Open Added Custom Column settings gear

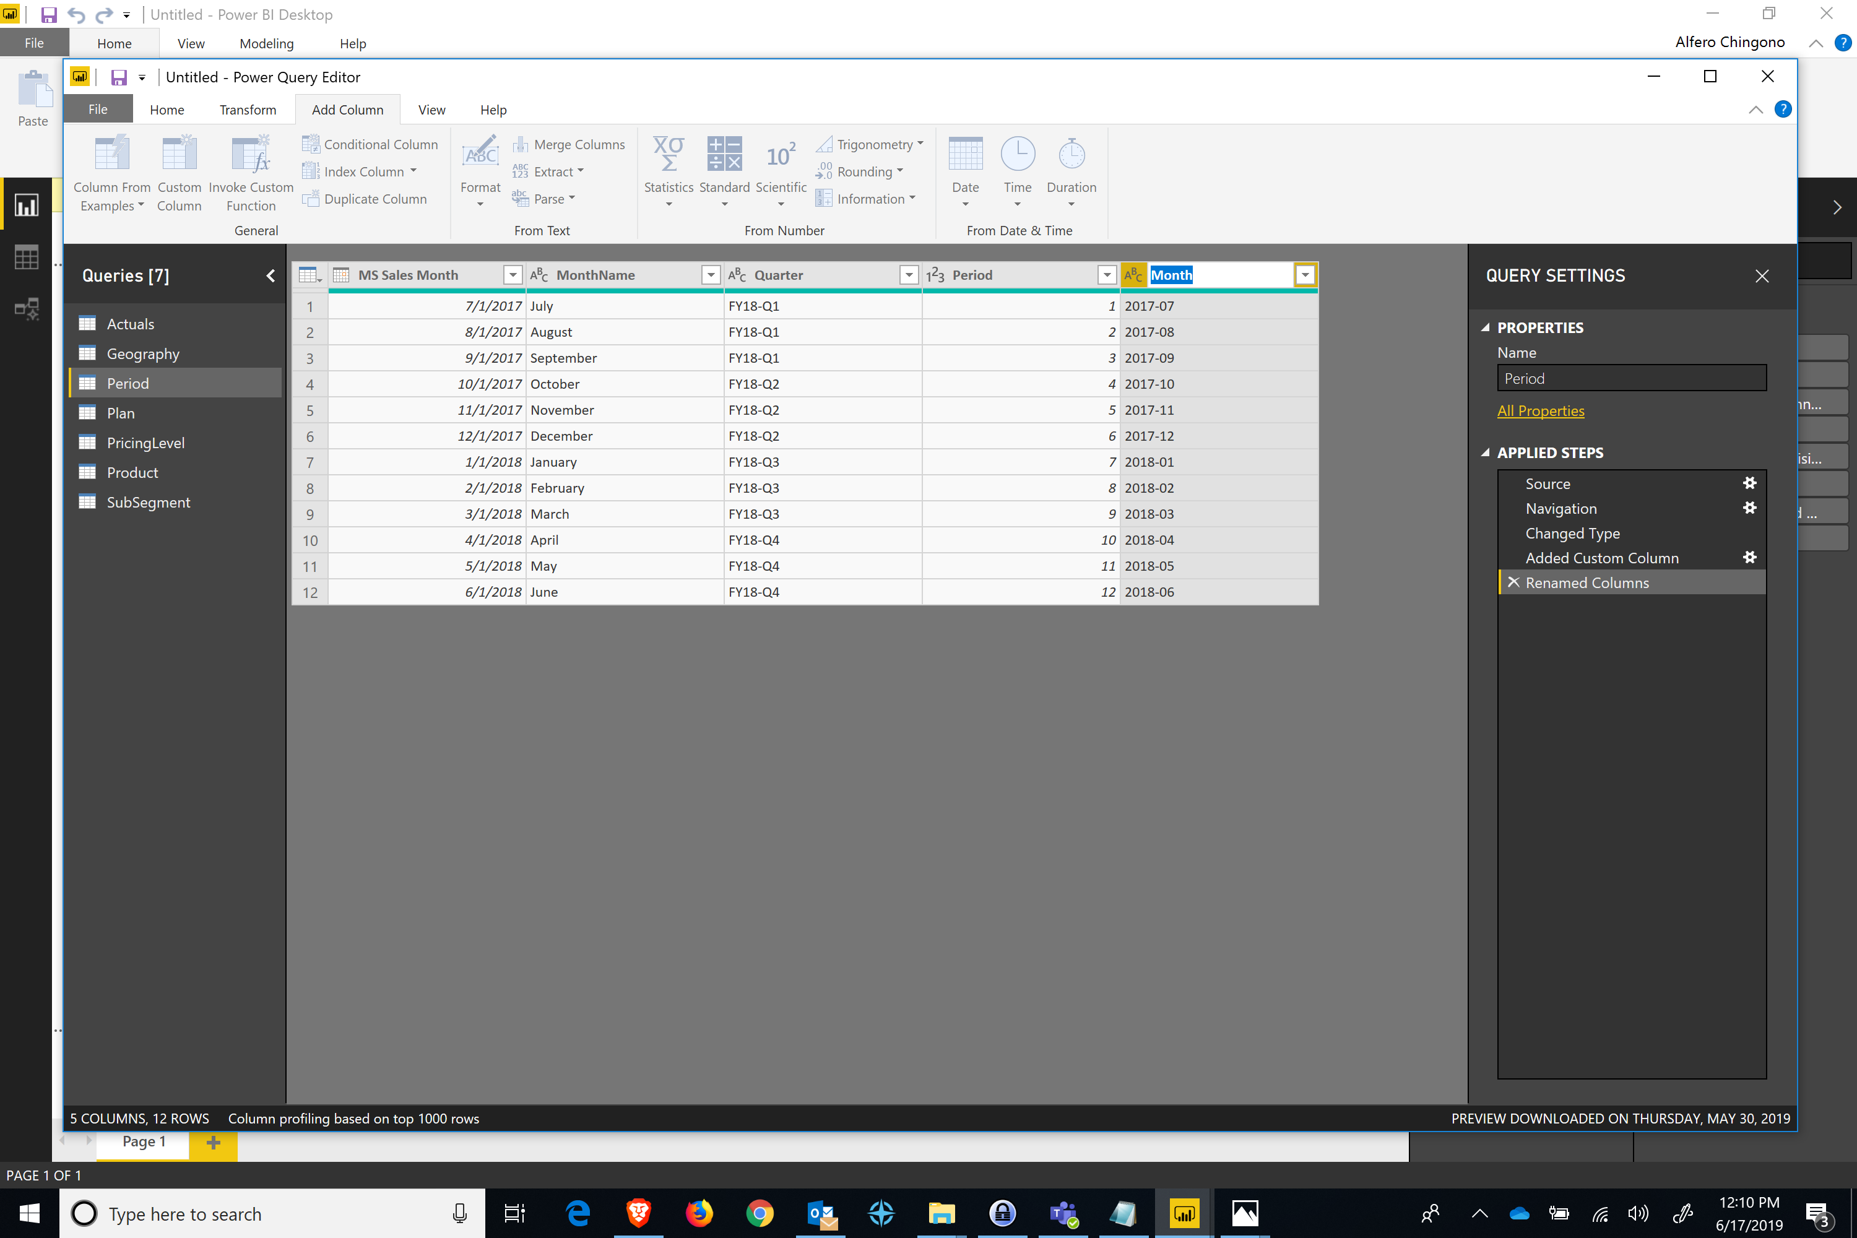coord(1750,558)
